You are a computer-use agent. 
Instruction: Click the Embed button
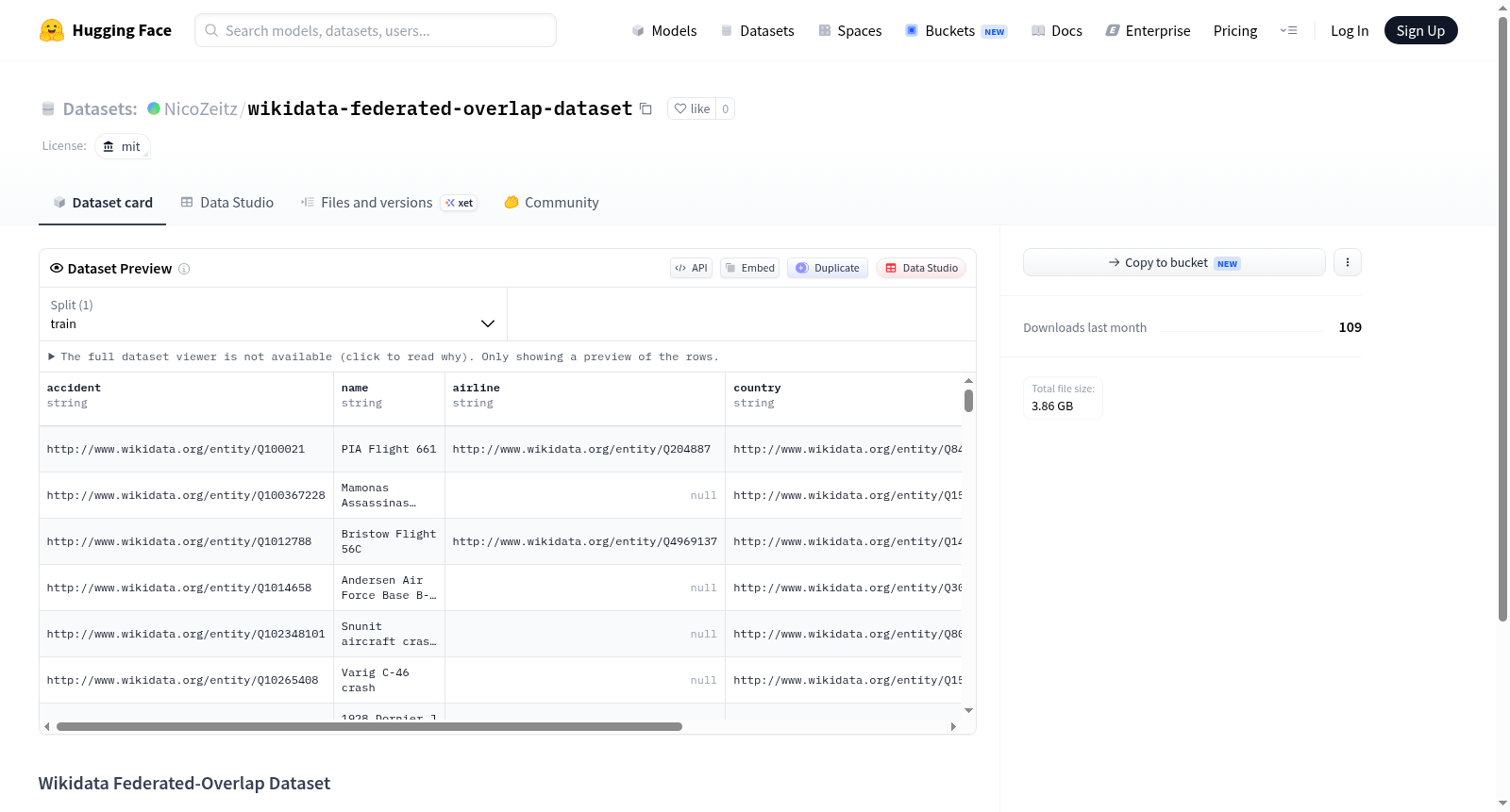pyautogui.click(x=750, y=268)
